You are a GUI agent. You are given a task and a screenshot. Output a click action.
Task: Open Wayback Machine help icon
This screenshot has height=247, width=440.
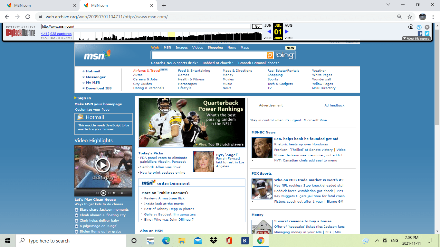(x=419, y=27)
